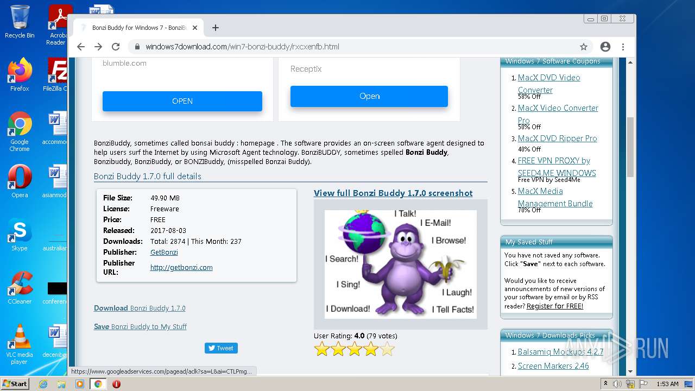Open the media player taskbar icon

(80, 384)
